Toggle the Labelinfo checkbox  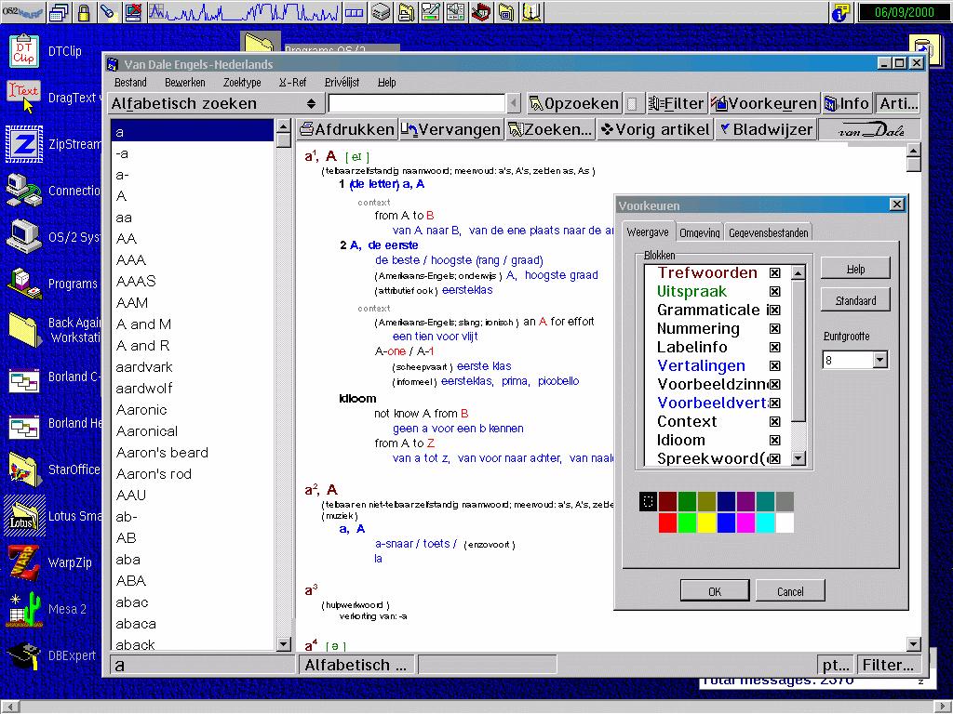pyautogui.click(x=775, y=348)
